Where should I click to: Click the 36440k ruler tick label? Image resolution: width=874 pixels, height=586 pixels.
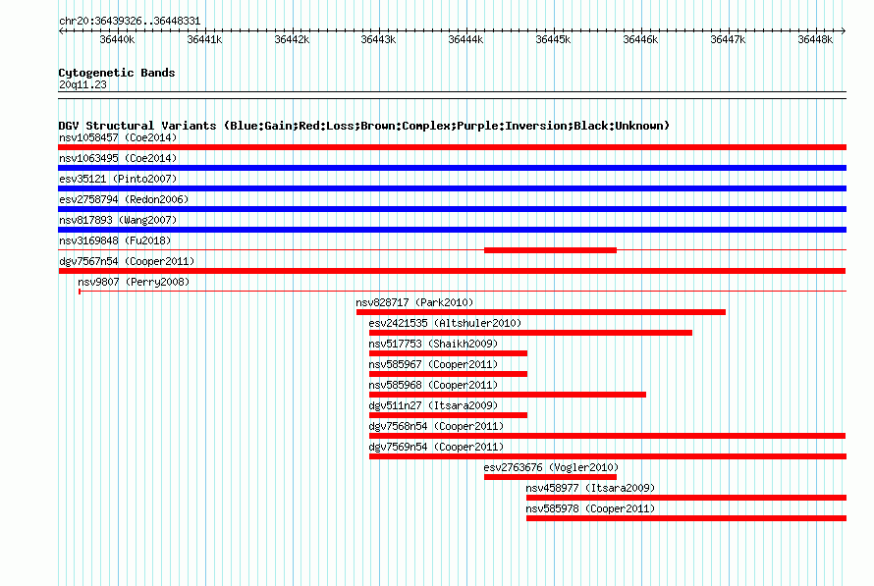pyautogui.click(x=117, y=39)
